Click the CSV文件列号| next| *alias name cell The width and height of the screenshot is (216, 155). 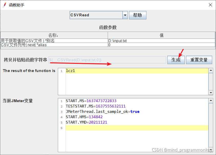[x=54, y=45]
